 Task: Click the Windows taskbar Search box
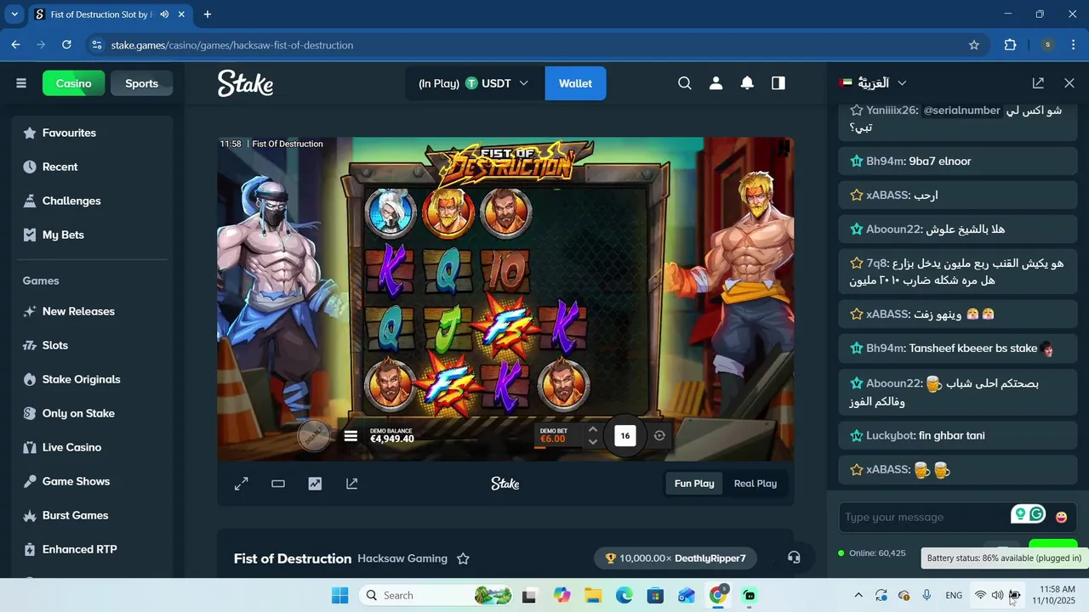point(436,595)
